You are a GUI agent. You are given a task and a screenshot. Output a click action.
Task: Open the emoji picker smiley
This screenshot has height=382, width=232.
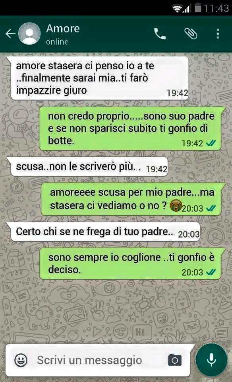pos(21,360)
